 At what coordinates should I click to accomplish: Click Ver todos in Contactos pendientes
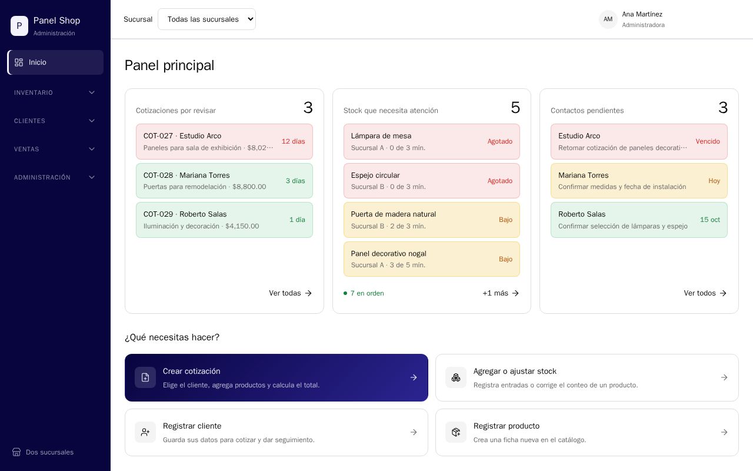point(705,293)
